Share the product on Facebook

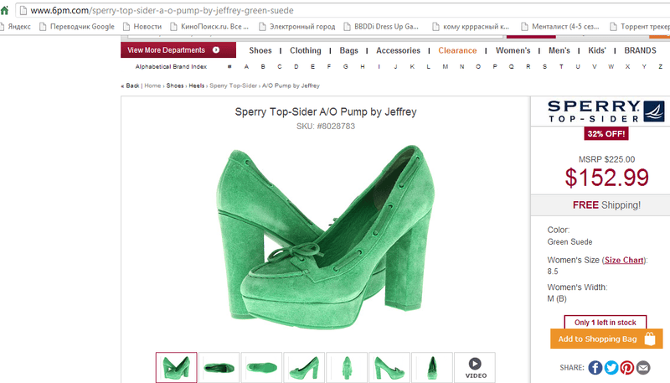coord(595,367)
